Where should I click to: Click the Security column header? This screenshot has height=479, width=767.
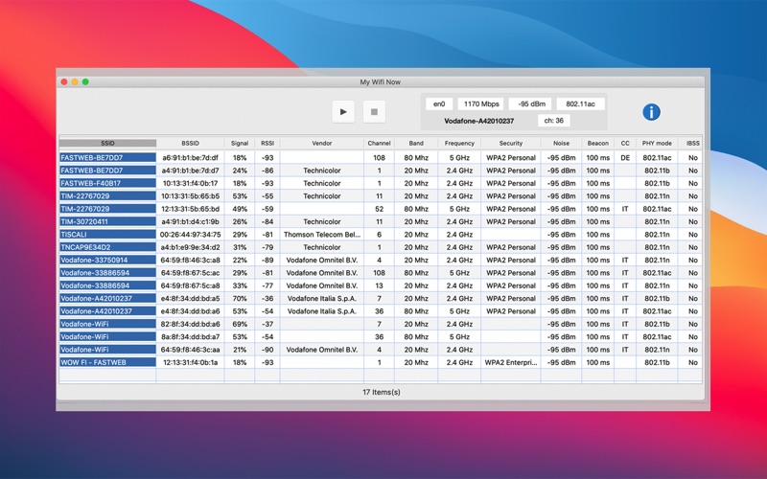(x=511, y=143)
